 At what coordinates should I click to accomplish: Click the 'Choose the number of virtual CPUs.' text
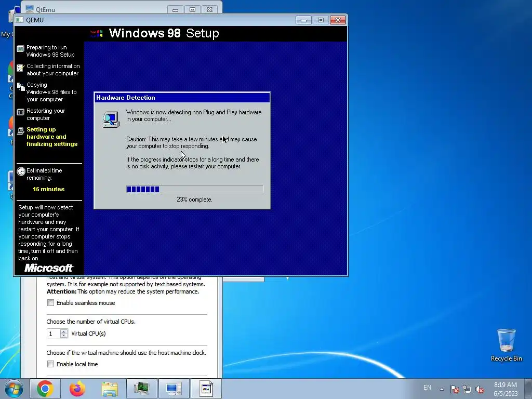pyautogui.click(x=91, y=321)
